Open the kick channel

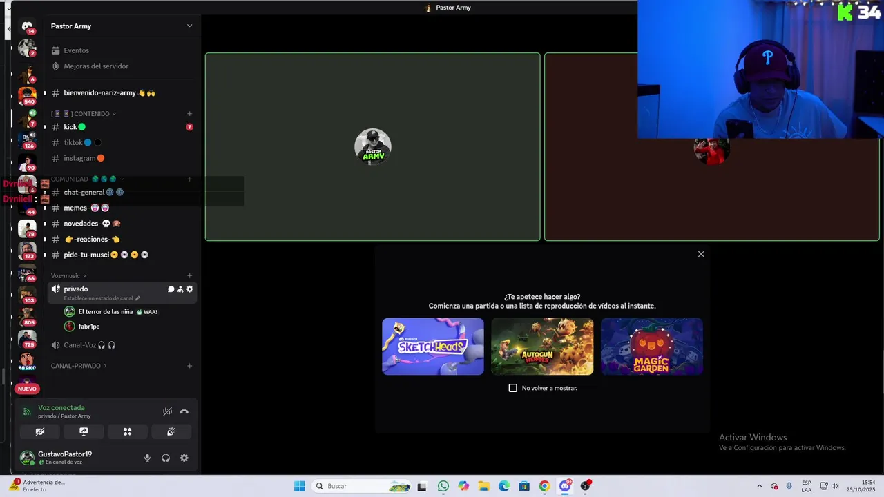pos(122,127)
